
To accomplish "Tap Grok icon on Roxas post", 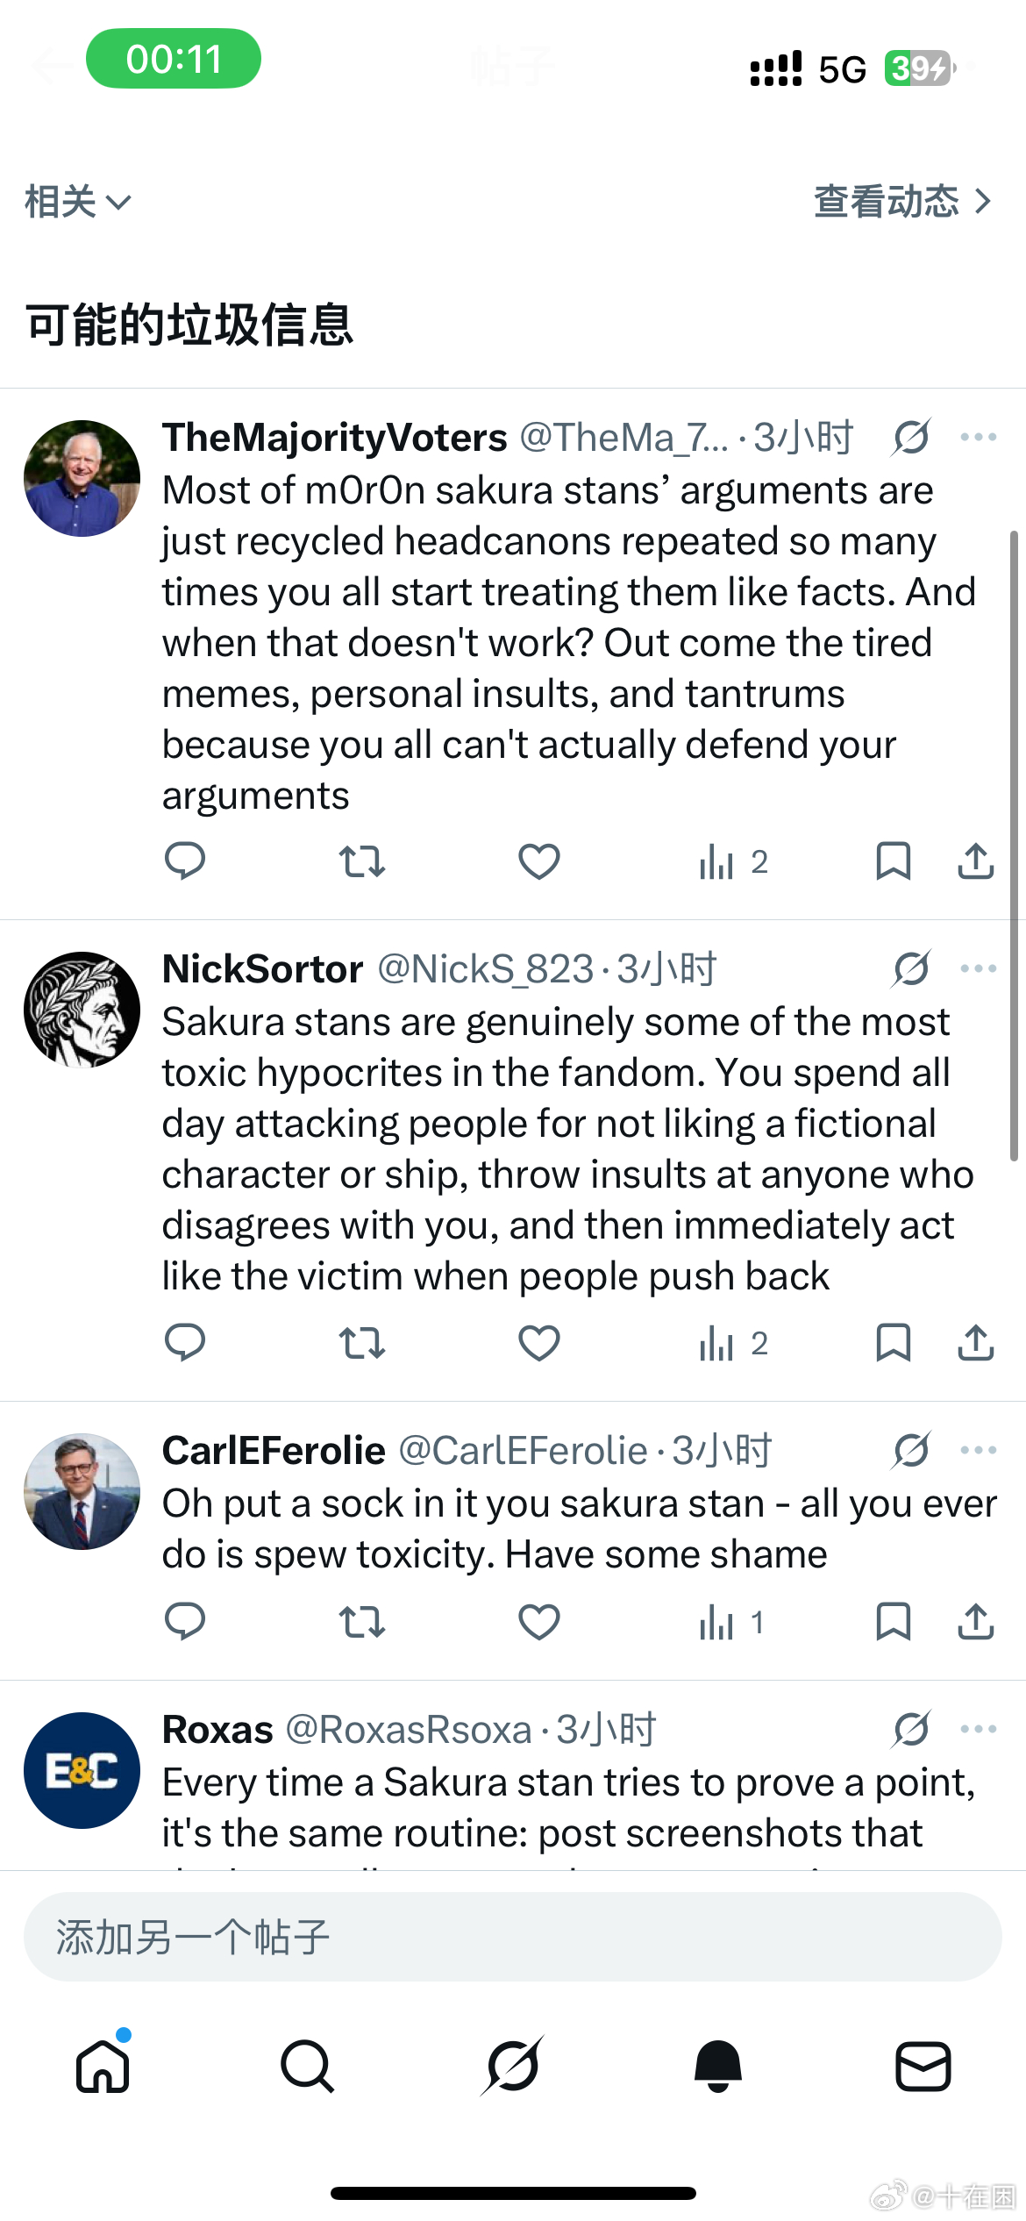I will click(911, 1729).
